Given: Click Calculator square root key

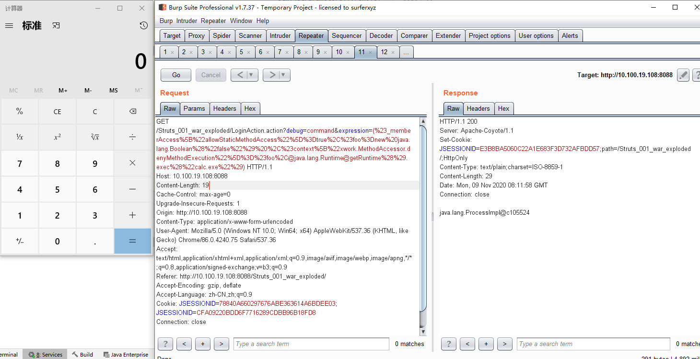Looking at the screenshot, I should click(95, 137).
